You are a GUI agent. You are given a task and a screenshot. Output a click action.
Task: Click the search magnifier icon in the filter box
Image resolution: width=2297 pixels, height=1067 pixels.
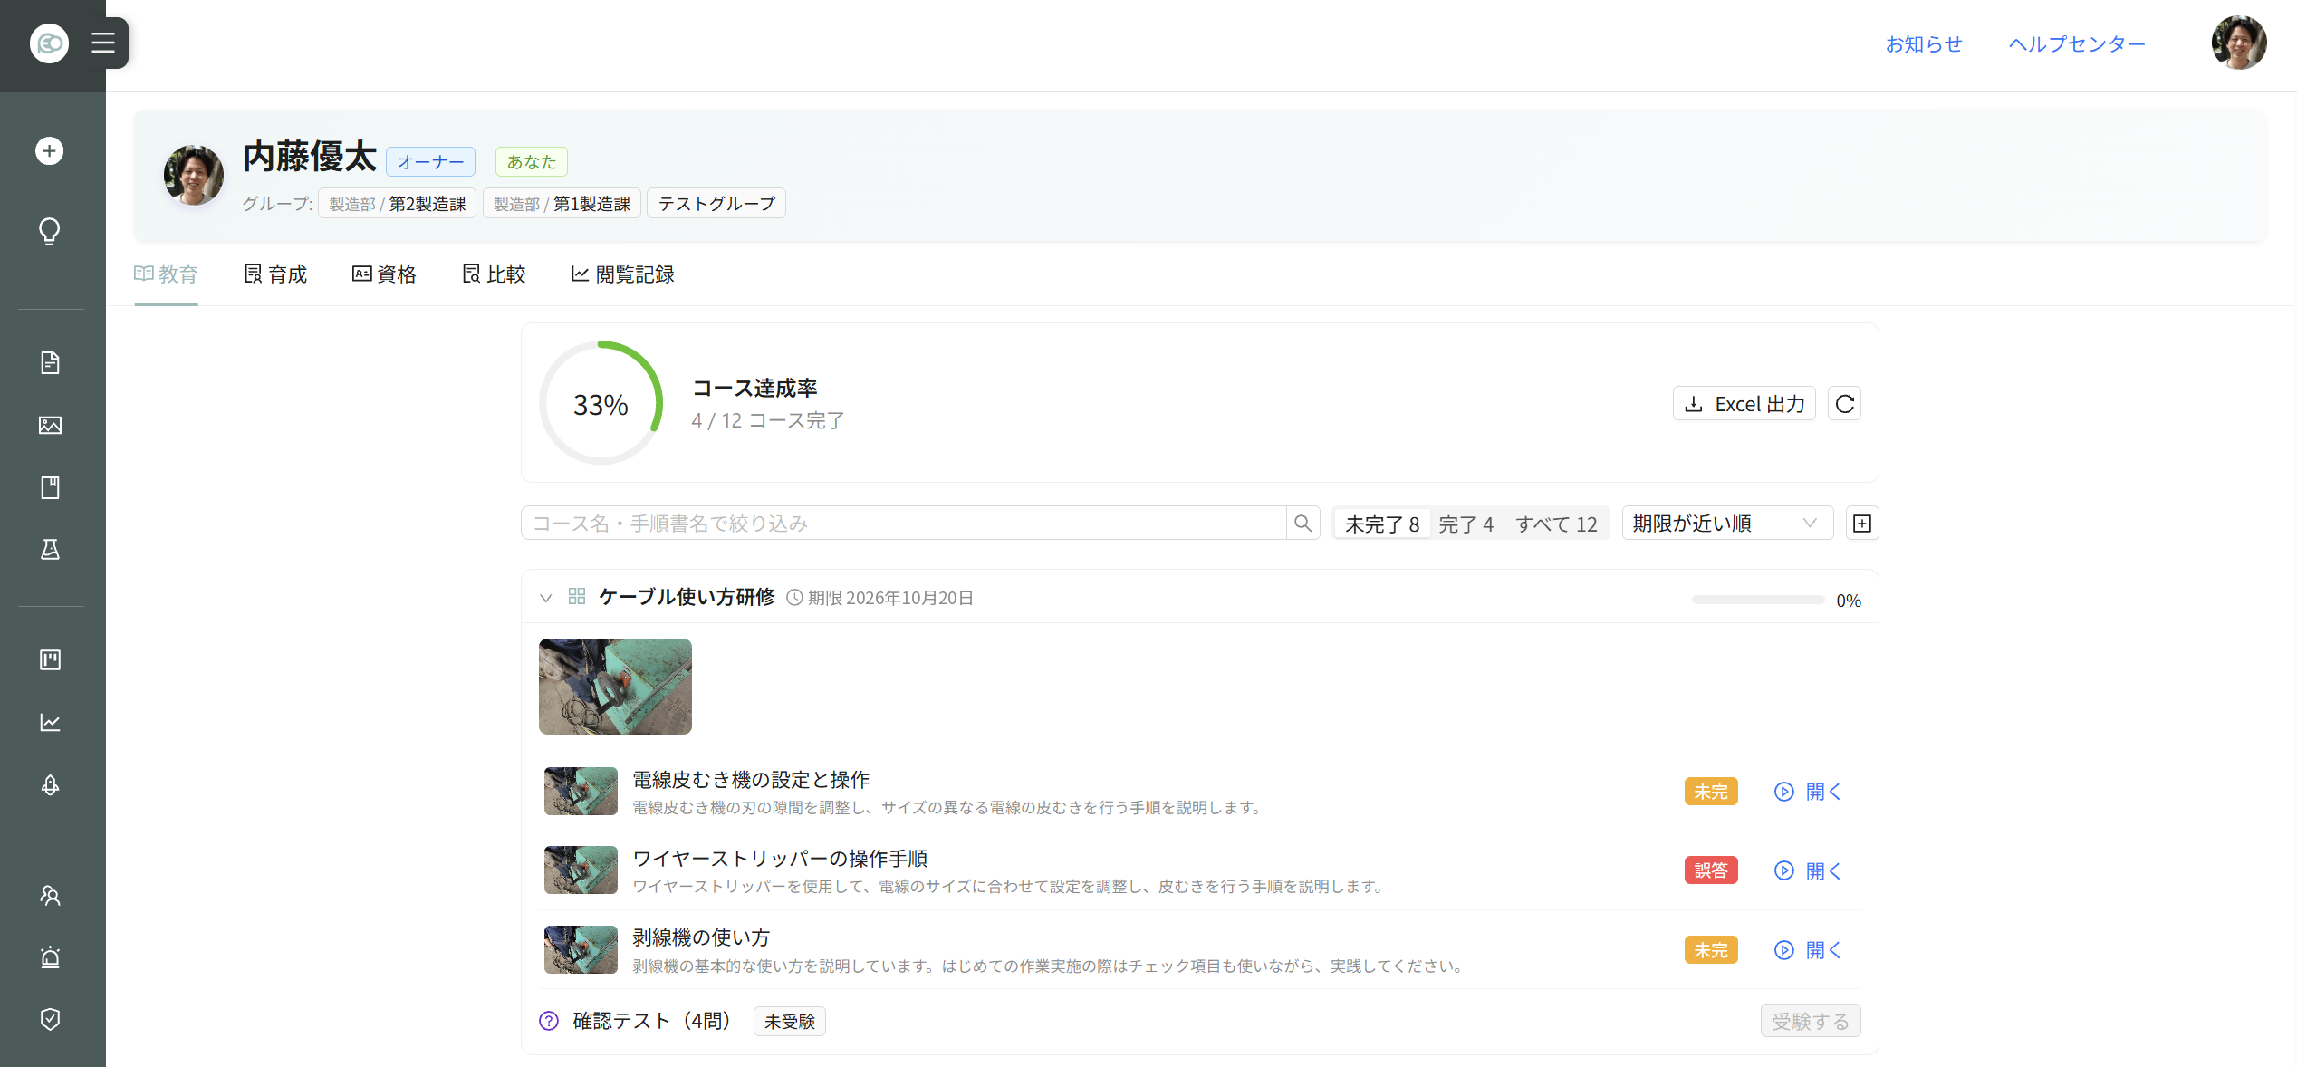[x=1302, y=523]
